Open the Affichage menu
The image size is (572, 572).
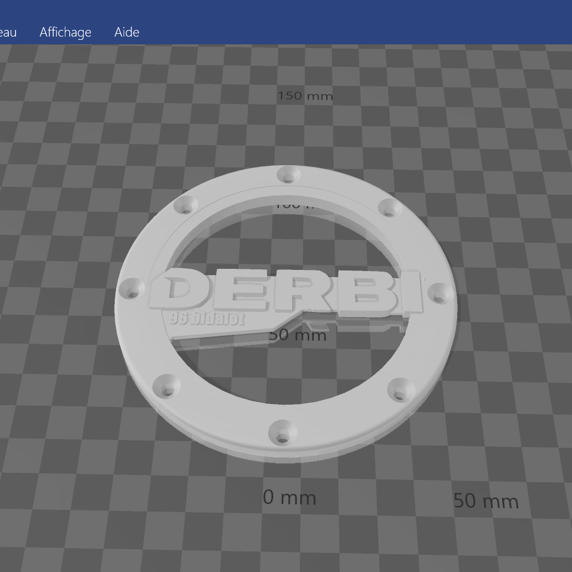tap(65, 32)
